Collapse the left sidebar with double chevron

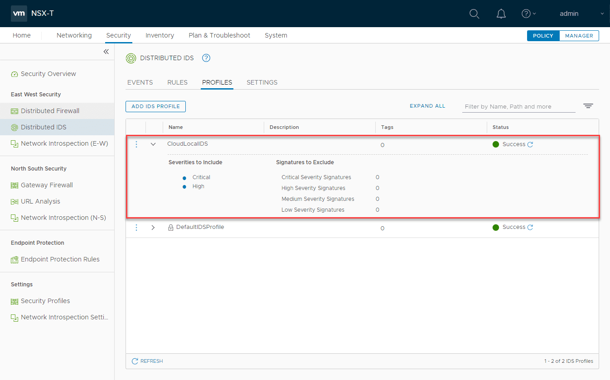click(x=106, y=52)
